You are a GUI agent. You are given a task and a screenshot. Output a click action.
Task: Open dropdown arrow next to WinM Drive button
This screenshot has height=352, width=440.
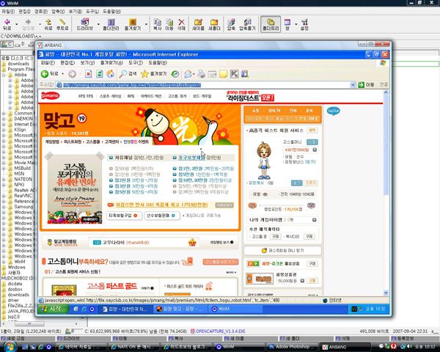tap(98, 24)
